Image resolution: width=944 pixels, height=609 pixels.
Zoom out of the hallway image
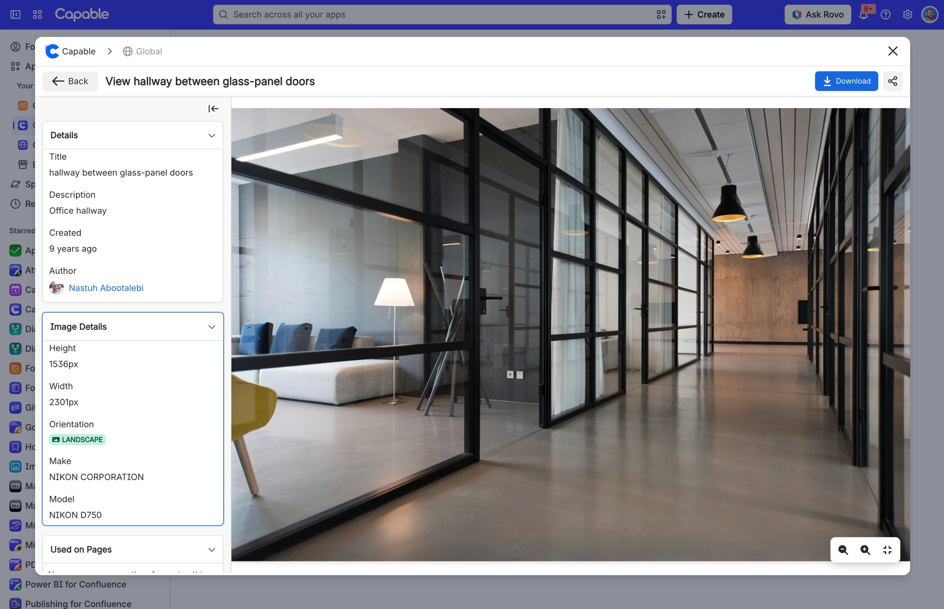pos(843,550)
